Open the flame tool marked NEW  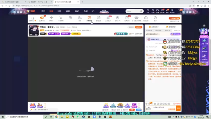[108, 18]
